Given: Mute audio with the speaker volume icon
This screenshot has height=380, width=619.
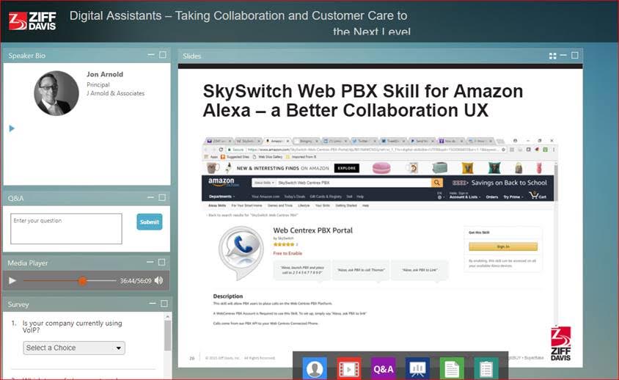Looking at the screenshot, I should [x=158, y=280].
